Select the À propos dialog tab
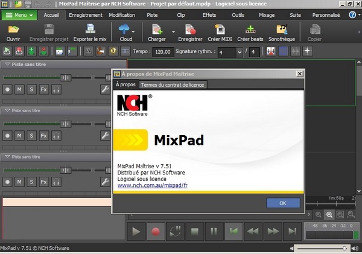The width and height of the screenshot is (362, 254). tap(125, 84)
